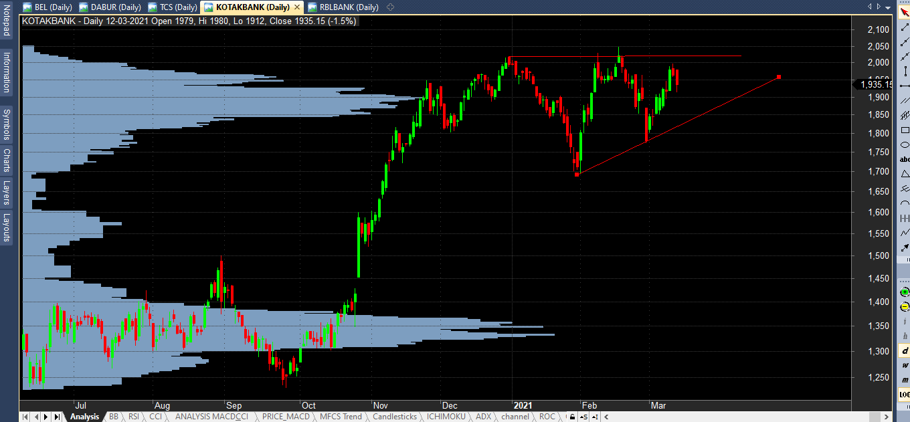Select the ellipse drawing tool
The height and width of the screenshot is (422, 910).
[x=905, y=145]
